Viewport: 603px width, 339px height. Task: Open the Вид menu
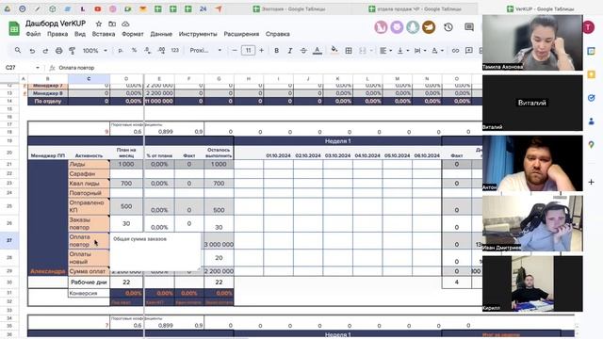(79, 34)
